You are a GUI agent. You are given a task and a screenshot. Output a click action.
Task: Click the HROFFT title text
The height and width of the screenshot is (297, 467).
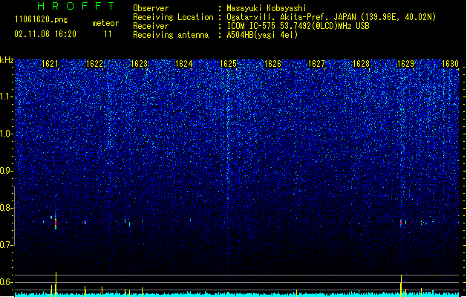tap(76, 6)
